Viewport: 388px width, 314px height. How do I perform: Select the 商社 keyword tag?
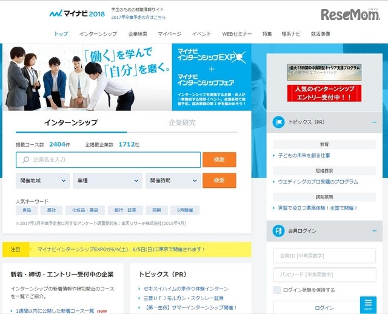[52, 210]
